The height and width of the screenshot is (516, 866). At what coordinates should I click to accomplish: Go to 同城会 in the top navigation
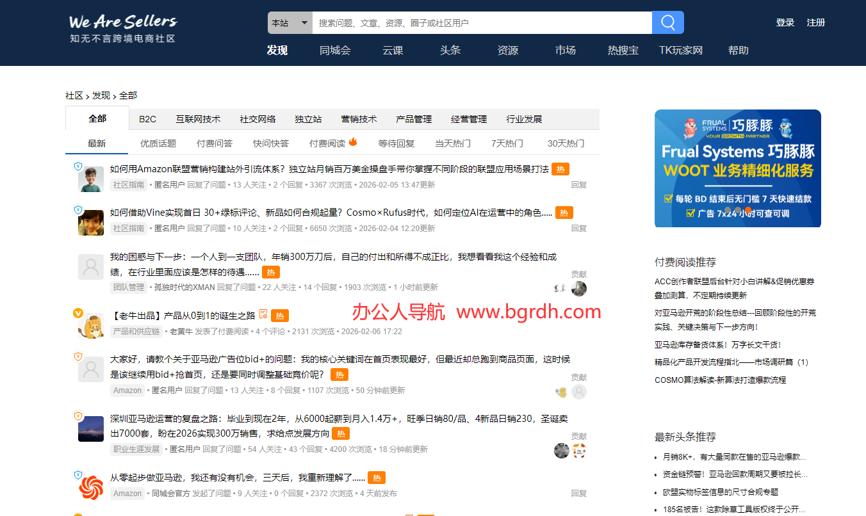click(x=335, y=50)
